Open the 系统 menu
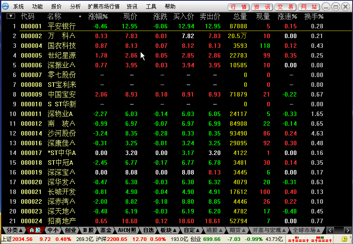Screen dimensions: 353x244 (18, 7)
